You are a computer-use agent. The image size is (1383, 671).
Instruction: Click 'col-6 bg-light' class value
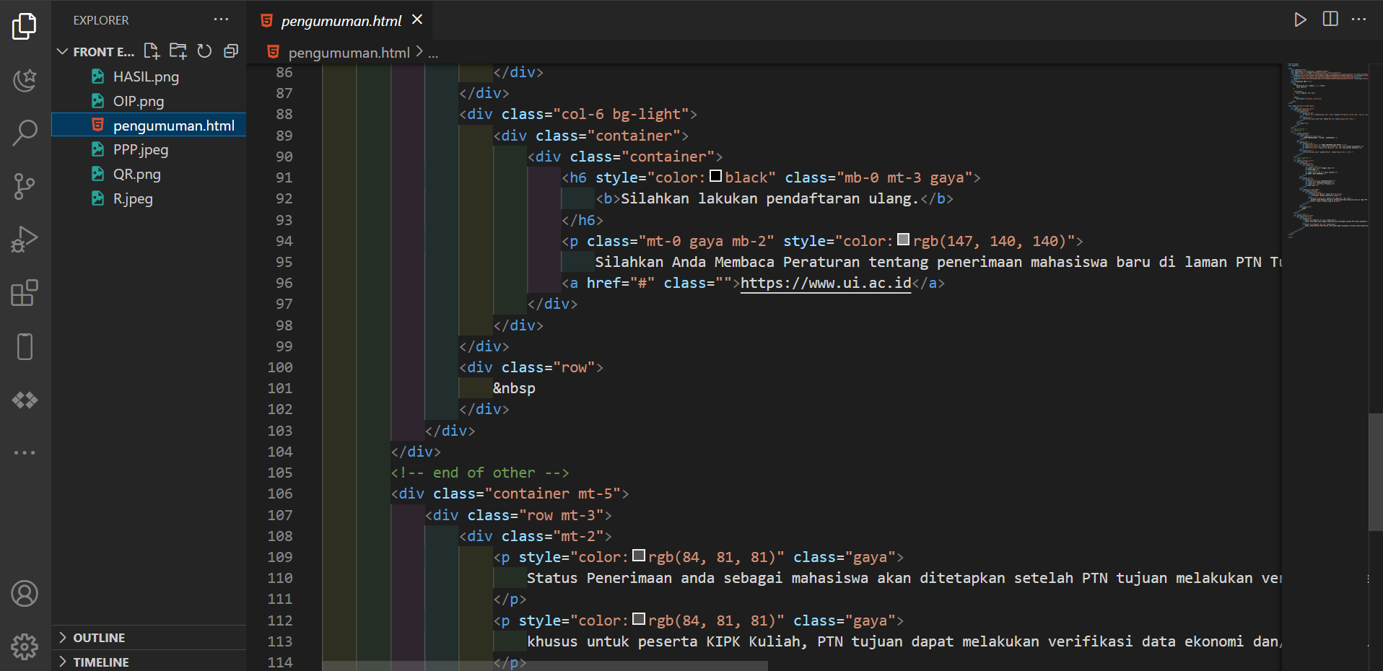621,114
